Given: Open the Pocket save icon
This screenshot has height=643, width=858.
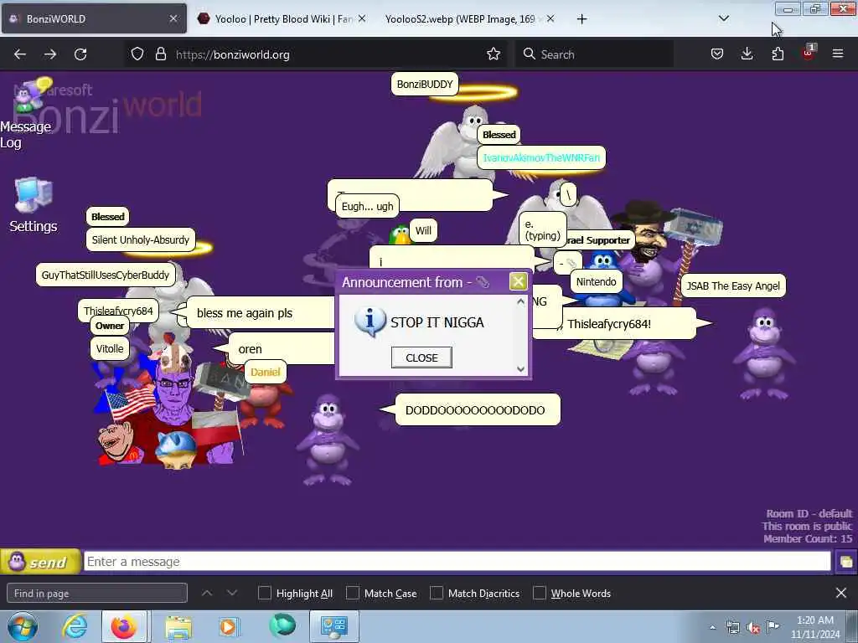Looking at the screenshot, I should 717,54.
